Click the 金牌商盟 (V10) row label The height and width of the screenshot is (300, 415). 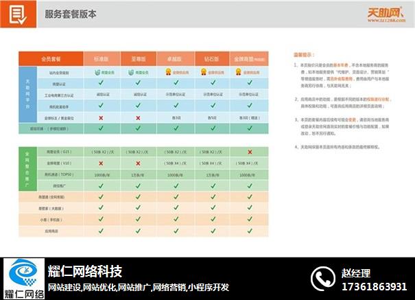59,163
